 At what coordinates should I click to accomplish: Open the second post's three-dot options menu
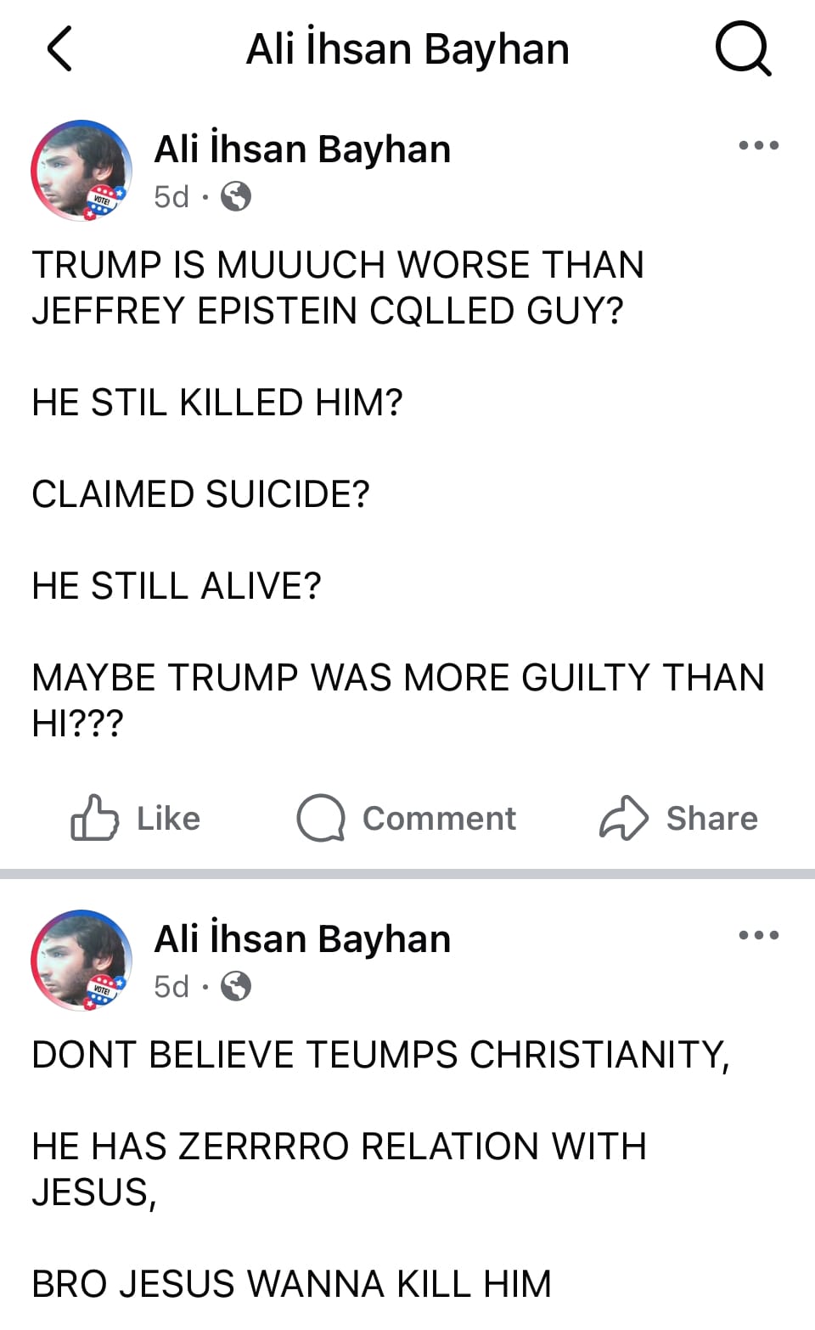pos(758,935)
